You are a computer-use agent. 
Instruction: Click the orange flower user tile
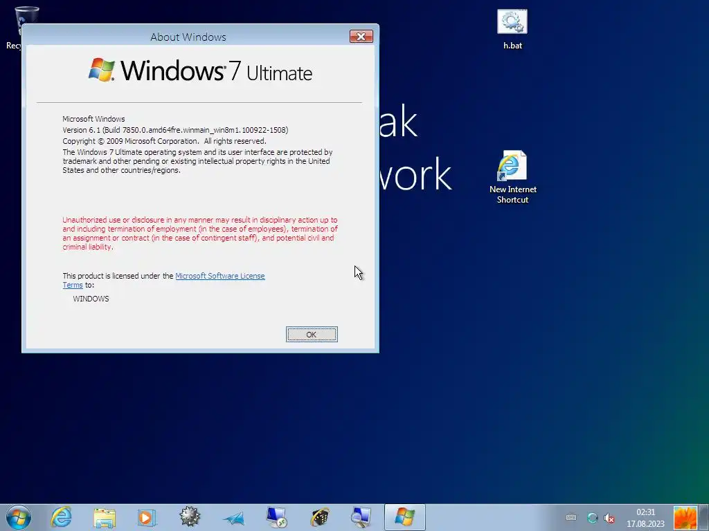tap(685, 517)
